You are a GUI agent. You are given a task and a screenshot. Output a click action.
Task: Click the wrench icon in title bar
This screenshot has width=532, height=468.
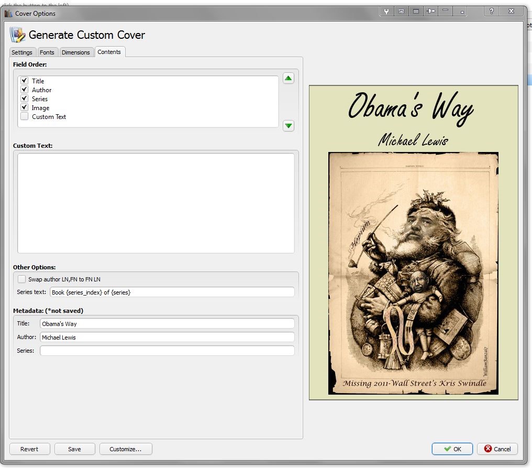click(386, 11)
